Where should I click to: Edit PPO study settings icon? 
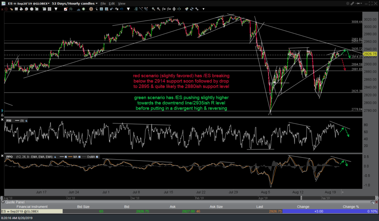[55, 157]
